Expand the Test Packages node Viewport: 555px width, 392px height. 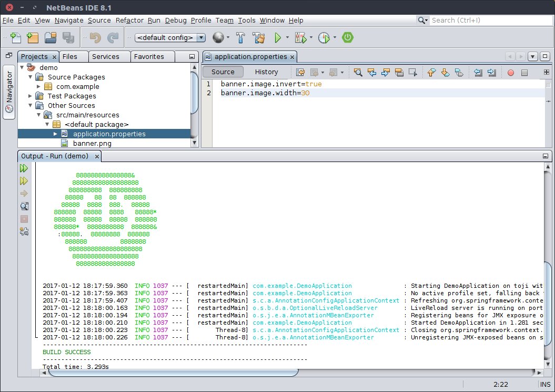(x=31, y=96)
